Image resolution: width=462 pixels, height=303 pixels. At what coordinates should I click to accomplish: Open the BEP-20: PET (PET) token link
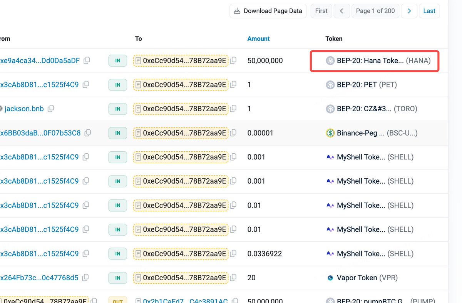click(367, 84)
